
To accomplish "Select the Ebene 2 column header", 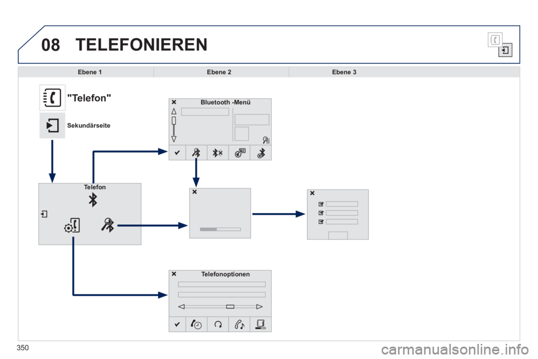I will point(219,72).
